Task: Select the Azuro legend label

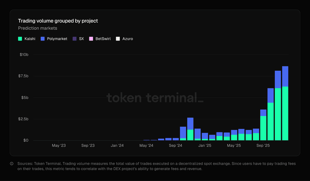Action: [127, 39]
